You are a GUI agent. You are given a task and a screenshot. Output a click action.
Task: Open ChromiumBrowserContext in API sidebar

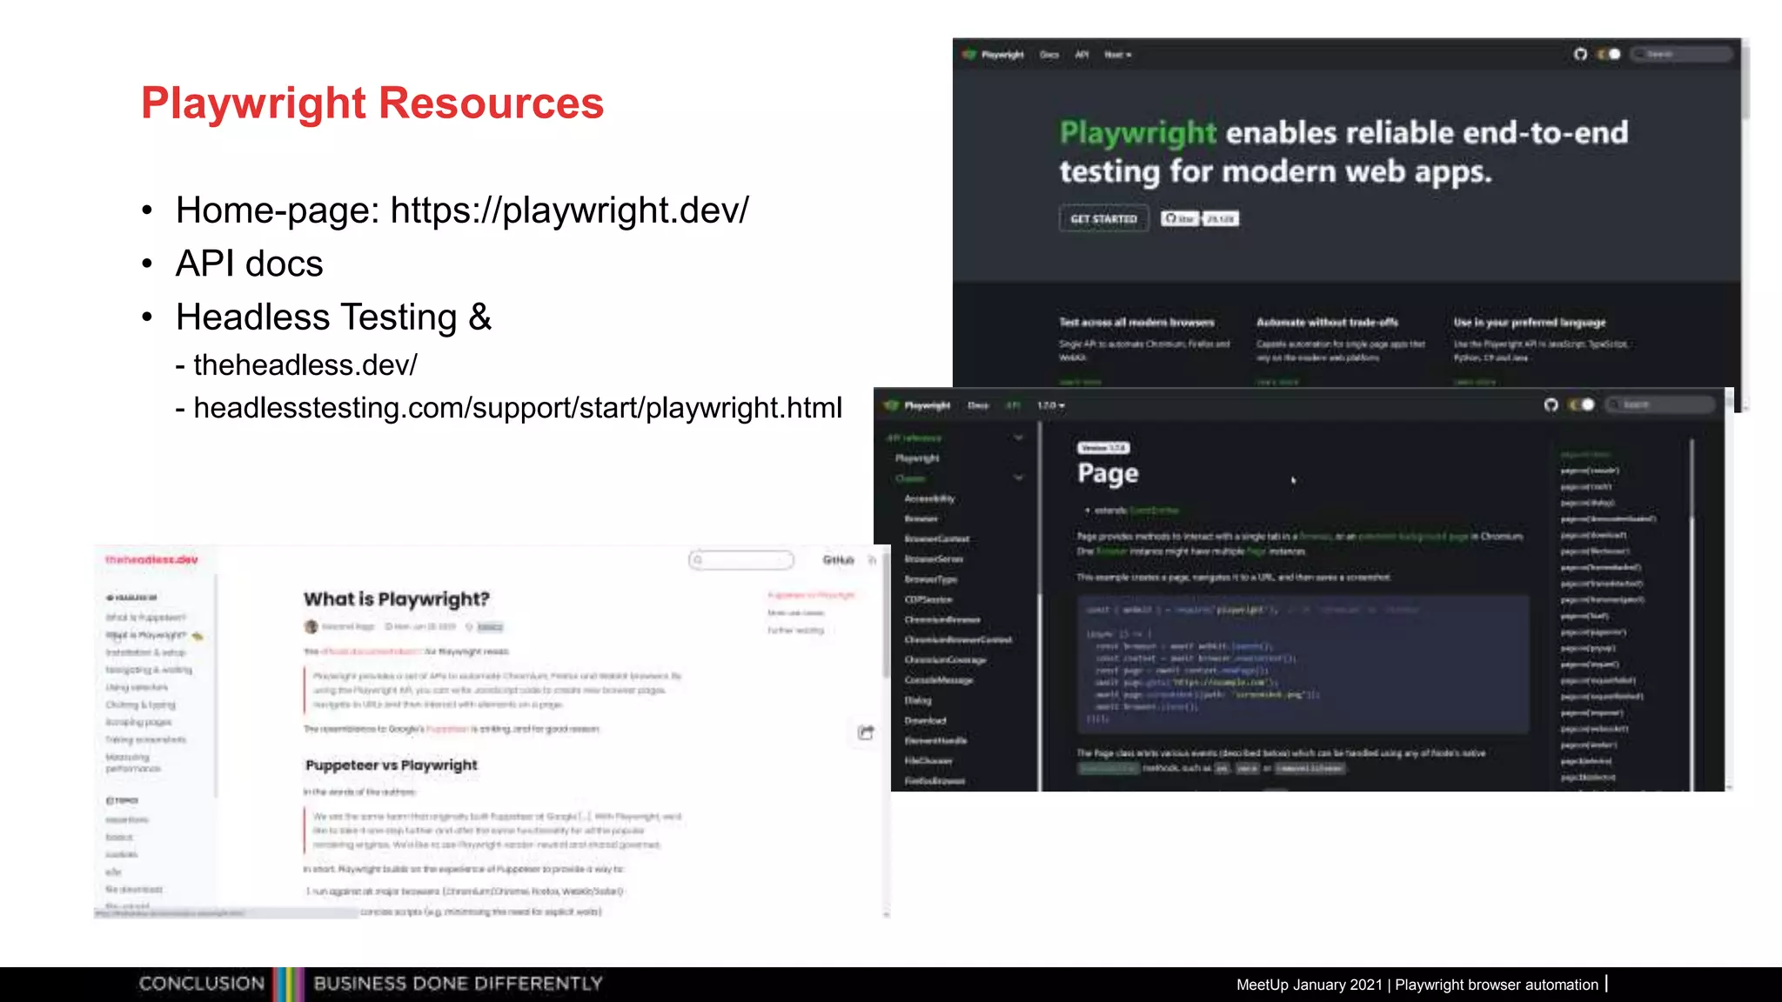958,639
